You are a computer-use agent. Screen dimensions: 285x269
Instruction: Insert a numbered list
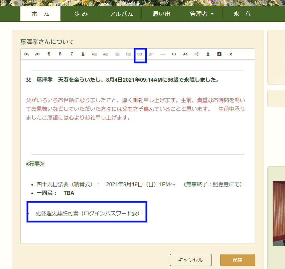click(128, 54)
